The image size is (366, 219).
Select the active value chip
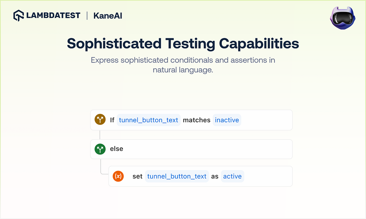pyautogui.click(x=232, y=176)
